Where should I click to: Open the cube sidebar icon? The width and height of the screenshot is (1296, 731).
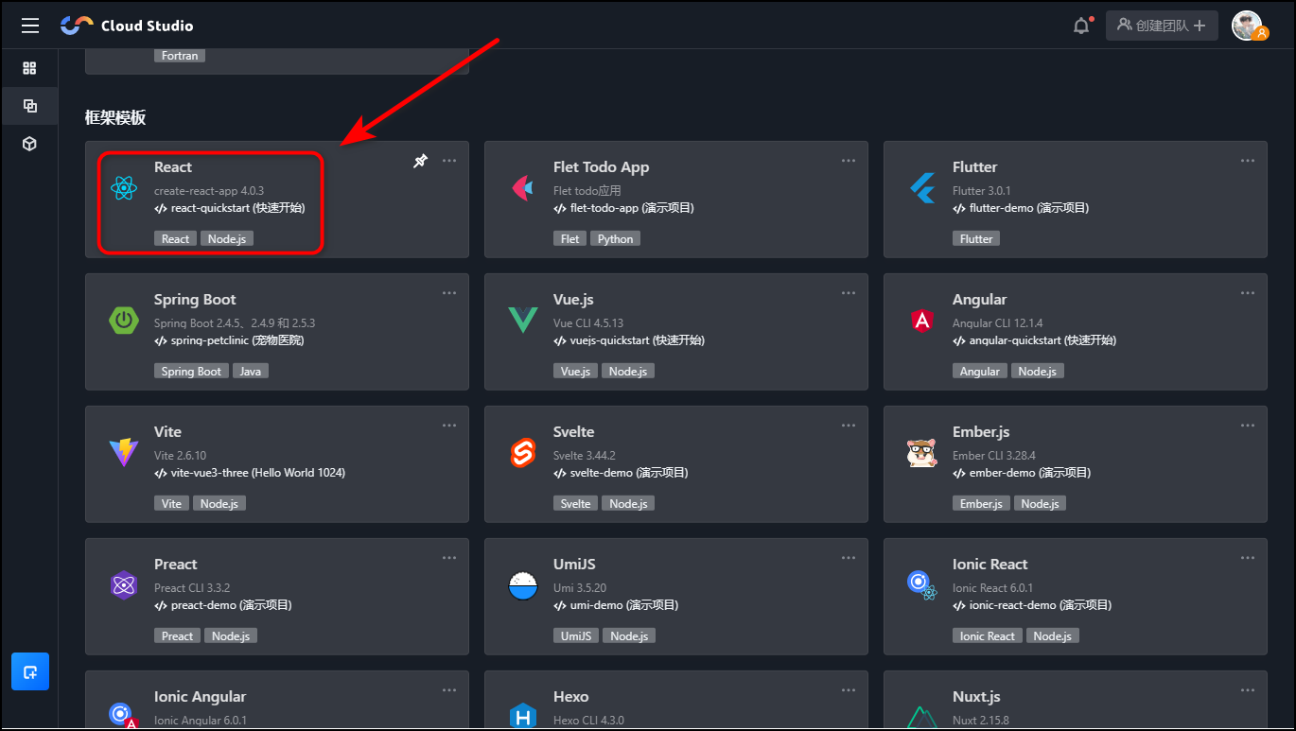click(29, 144)
